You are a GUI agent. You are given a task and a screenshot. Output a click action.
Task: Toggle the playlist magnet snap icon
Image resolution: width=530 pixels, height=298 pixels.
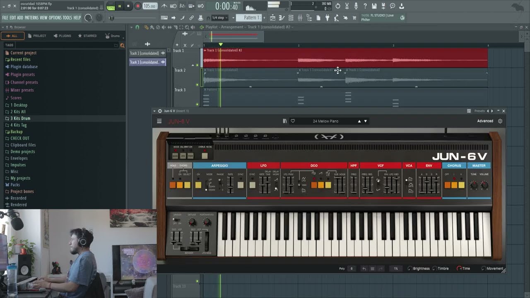pyautogui.click(x=137, y=27)
